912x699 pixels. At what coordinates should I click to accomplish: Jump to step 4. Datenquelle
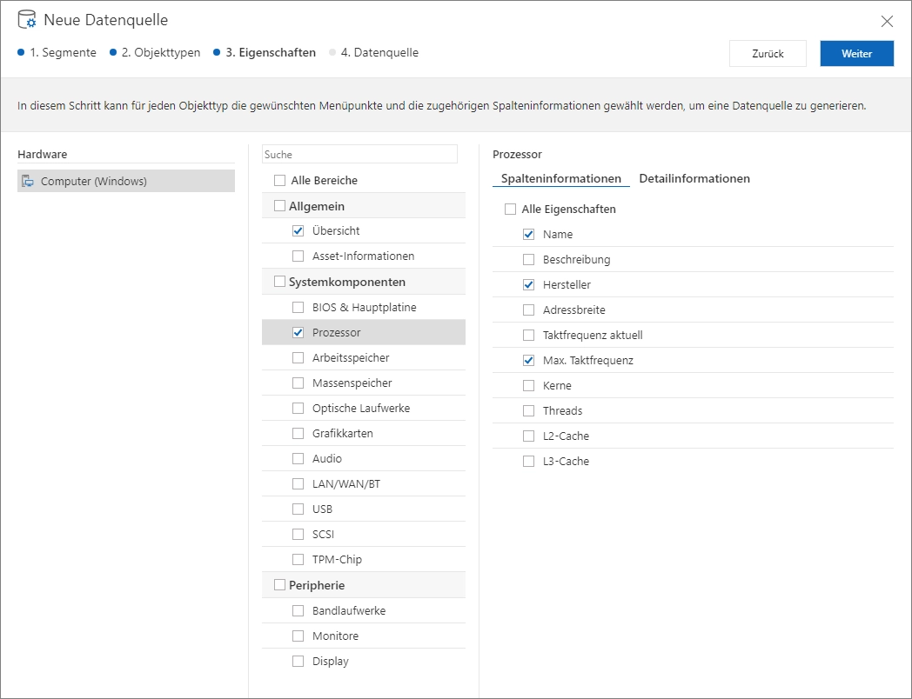[x=374, y=52]
